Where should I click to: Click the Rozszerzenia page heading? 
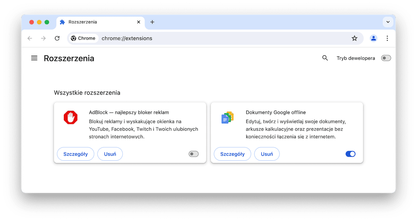pos(69,58)
